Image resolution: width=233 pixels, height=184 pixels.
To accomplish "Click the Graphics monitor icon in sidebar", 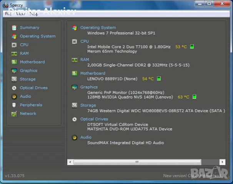I will (14, 71).
